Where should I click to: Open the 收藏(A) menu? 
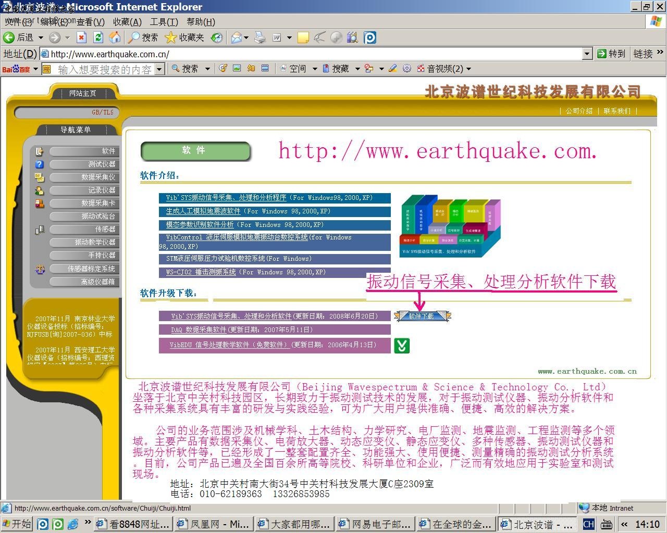pos(127,22)
